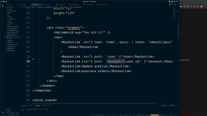
Task: Click the lightbulb code action on line 30
Action: [x=33, y=59]
